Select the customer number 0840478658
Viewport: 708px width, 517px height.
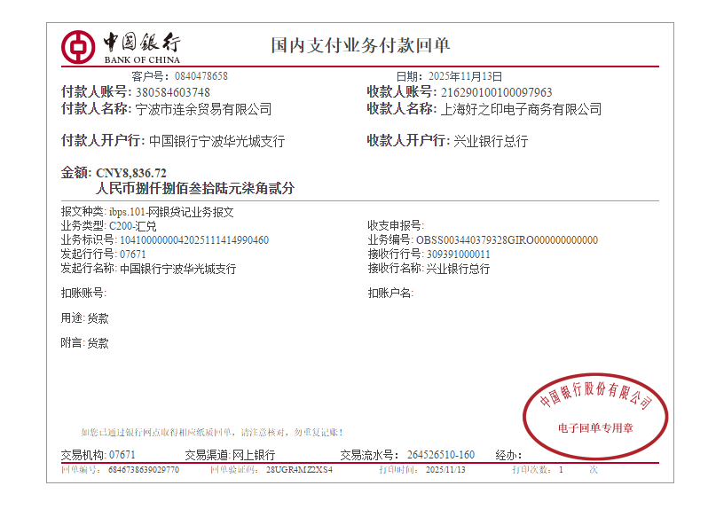click(201, 76)
